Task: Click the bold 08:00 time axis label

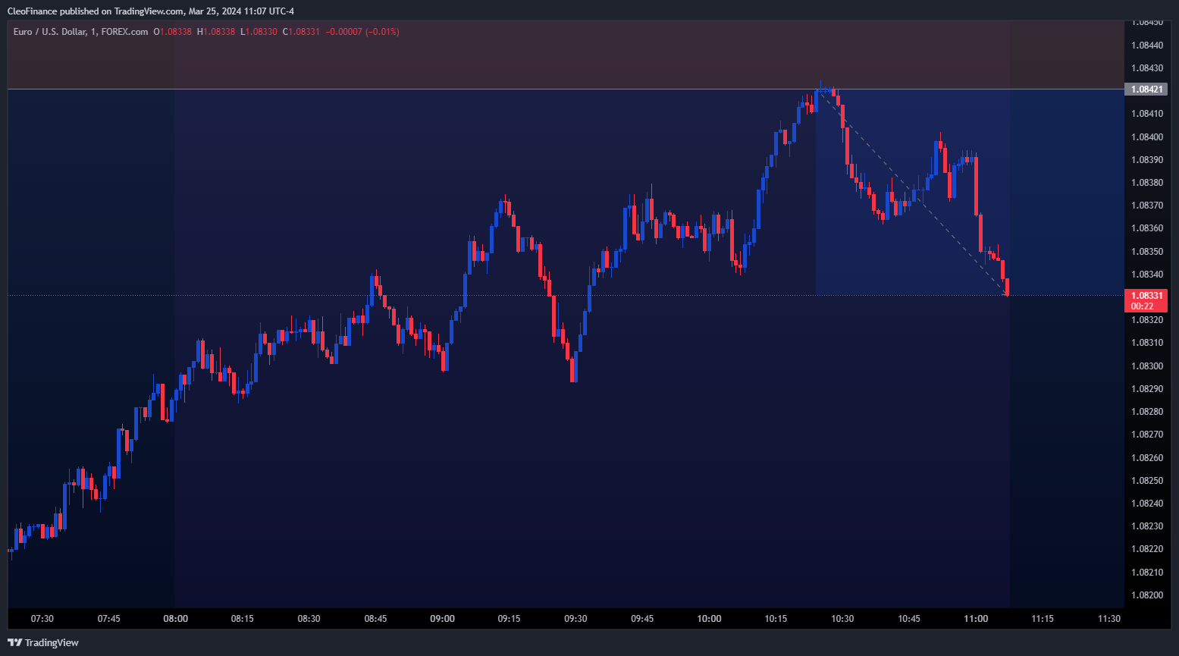Action: click(176, 619)
